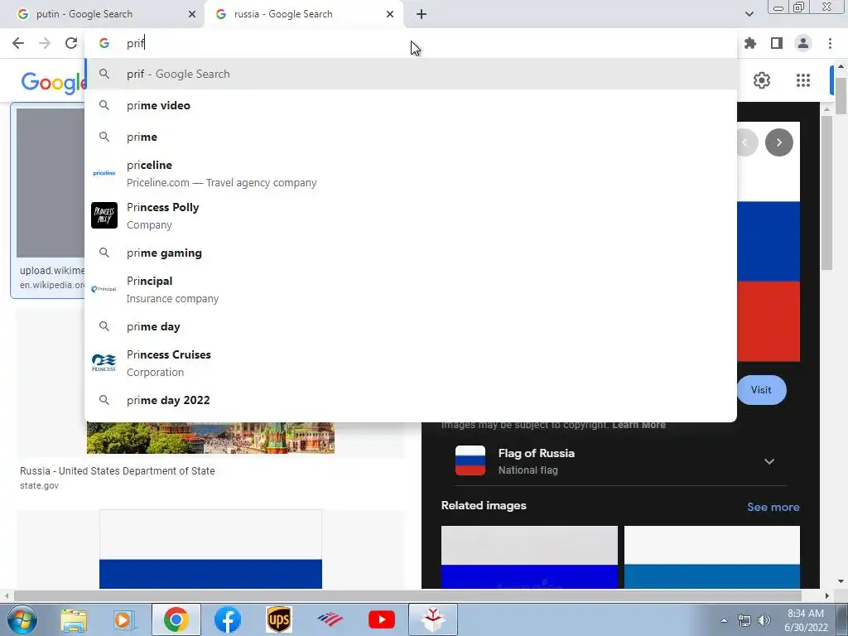This screenshot has height=636, width=848.
Task: Pick the priceline suggestion
Action: (x=411, y=174)
